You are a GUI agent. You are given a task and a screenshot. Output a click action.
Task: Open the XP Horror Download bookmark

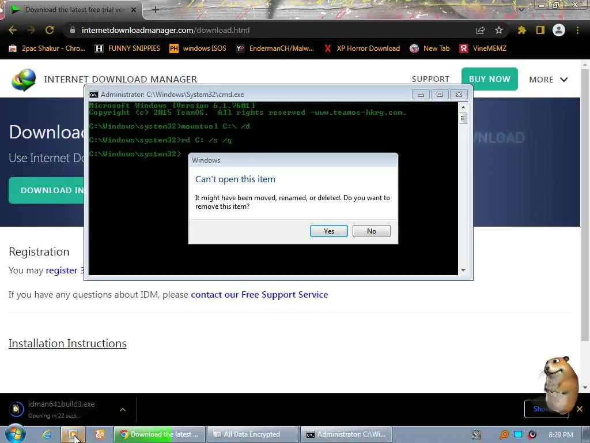point(362,48)
